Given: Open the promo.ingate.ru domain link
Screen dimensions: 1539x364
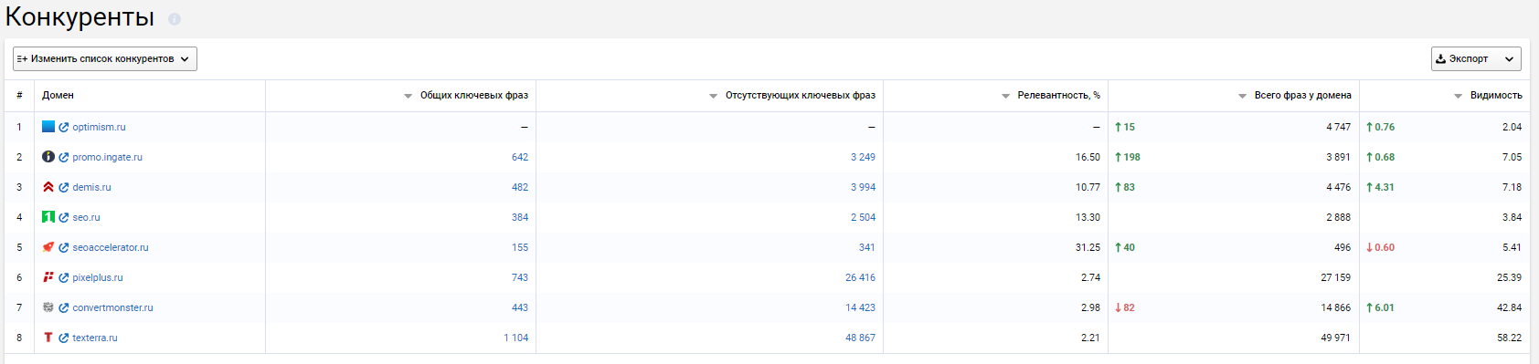Looking at the screenshot, I should click(x=107, y=158).
